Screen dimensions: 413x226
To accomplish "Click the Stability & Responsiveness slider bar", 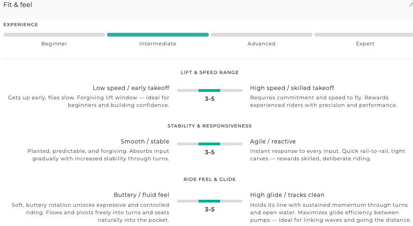I will coord(210,144).
